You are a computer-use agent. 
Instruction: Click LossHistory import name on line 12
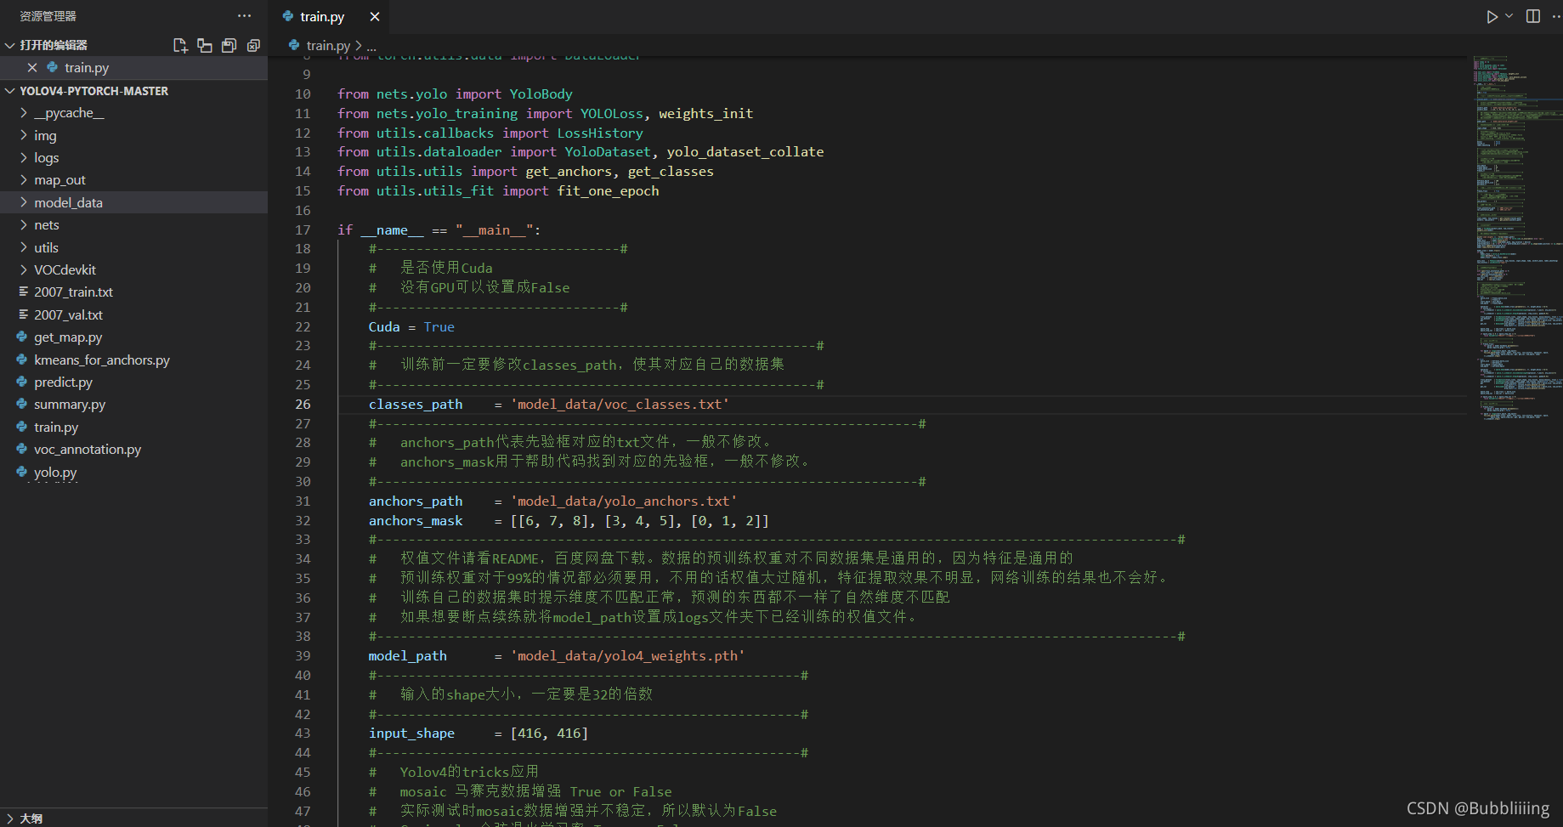pos(600,133)
